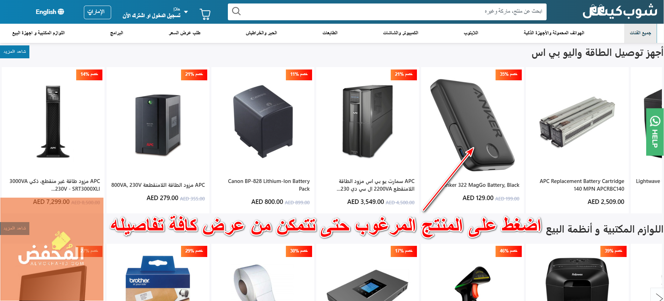Open the اللابتوب menu item
Viewport: 664px width, 301px height.
(471, 33)
